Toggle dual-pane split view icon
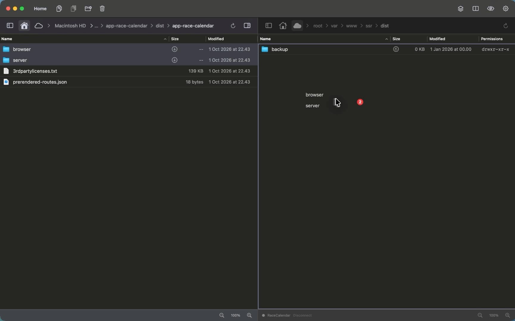This screenshot has width=515, height=321. (x=476, y=9)
